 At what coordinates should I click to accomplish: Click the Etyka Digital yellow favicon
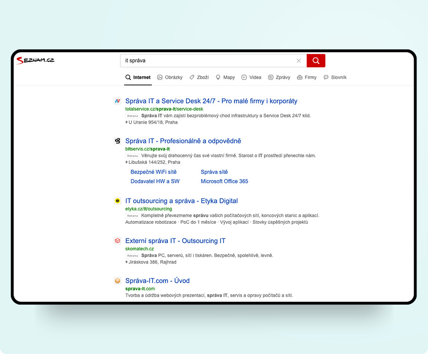coord(117,201)
